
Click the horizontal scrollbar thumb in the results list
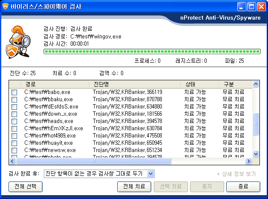(x=94, y=161)
